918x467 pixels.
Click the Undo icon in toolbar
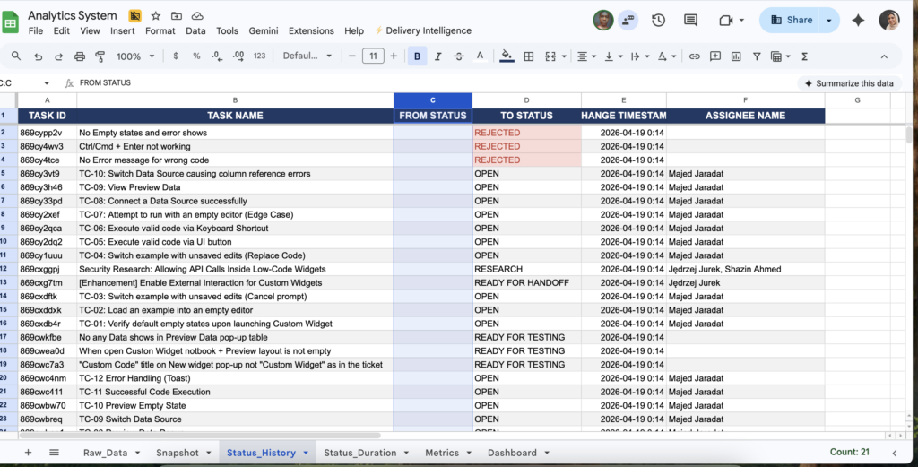[38, 56]
